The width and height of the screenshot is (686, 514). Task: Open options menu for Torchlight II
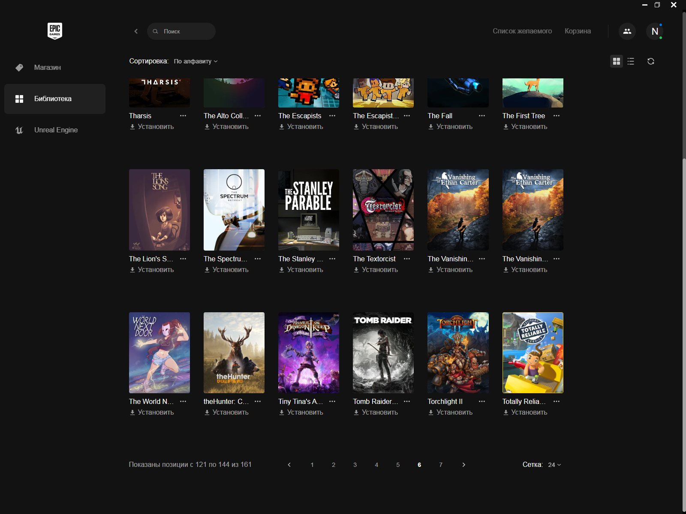482,401
